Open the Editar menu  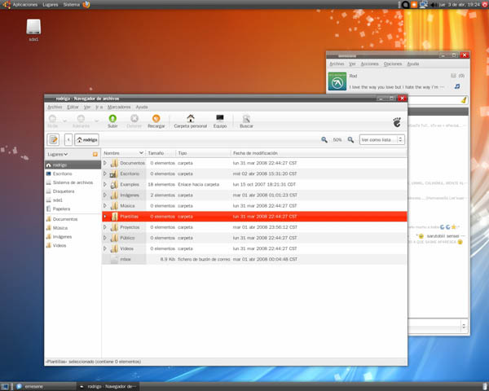pyautogui.click(x=73, y=107)
